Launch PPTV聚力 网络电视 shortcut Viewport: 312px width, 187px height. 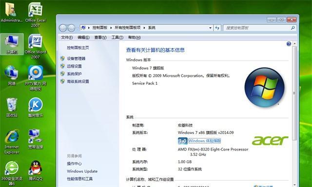36,78
